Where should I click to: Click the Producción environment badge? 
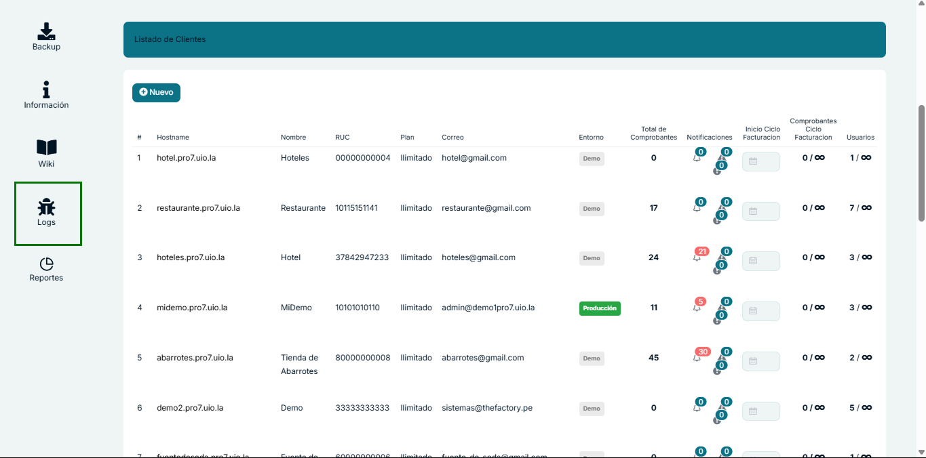tap(600, 308)
